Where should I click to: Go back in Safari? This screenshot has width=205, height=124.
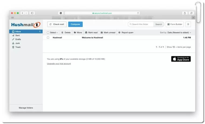point(22,13)
